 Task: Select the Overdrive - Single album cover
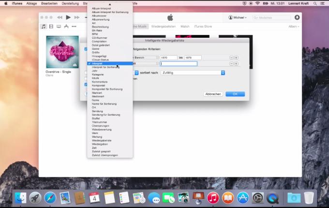tap(62, 52)
